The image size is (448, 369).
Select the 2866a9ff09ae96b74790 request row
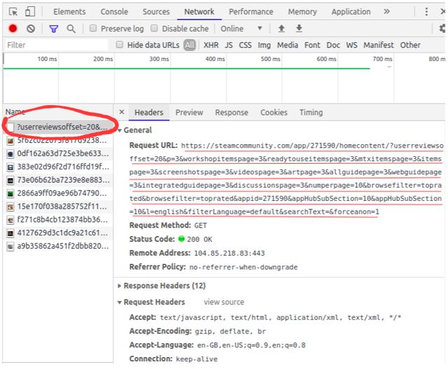58,193
